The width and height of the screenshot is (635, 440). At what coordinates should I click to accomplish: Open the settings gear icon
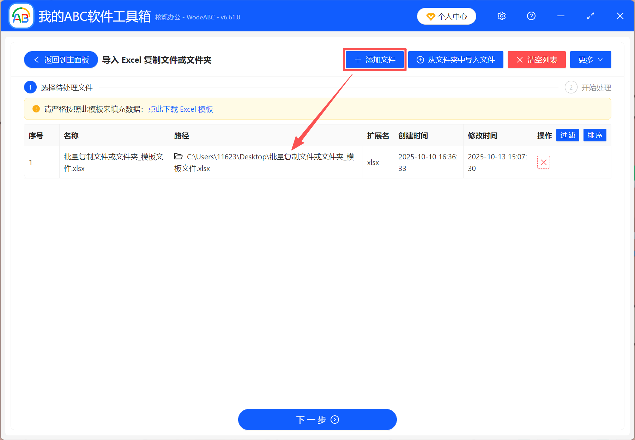pyautogui.click(x=501, y=16)
